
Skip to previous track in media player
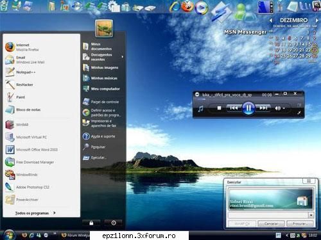(234, 108)
